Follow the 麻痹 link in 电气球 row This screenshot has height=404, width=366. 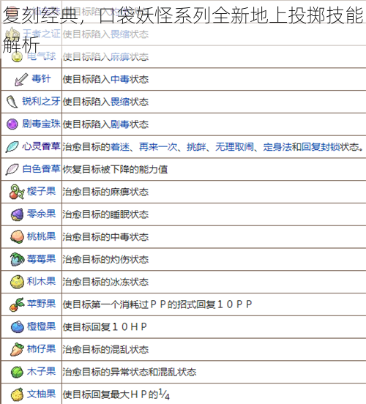[x=120, y=56]
